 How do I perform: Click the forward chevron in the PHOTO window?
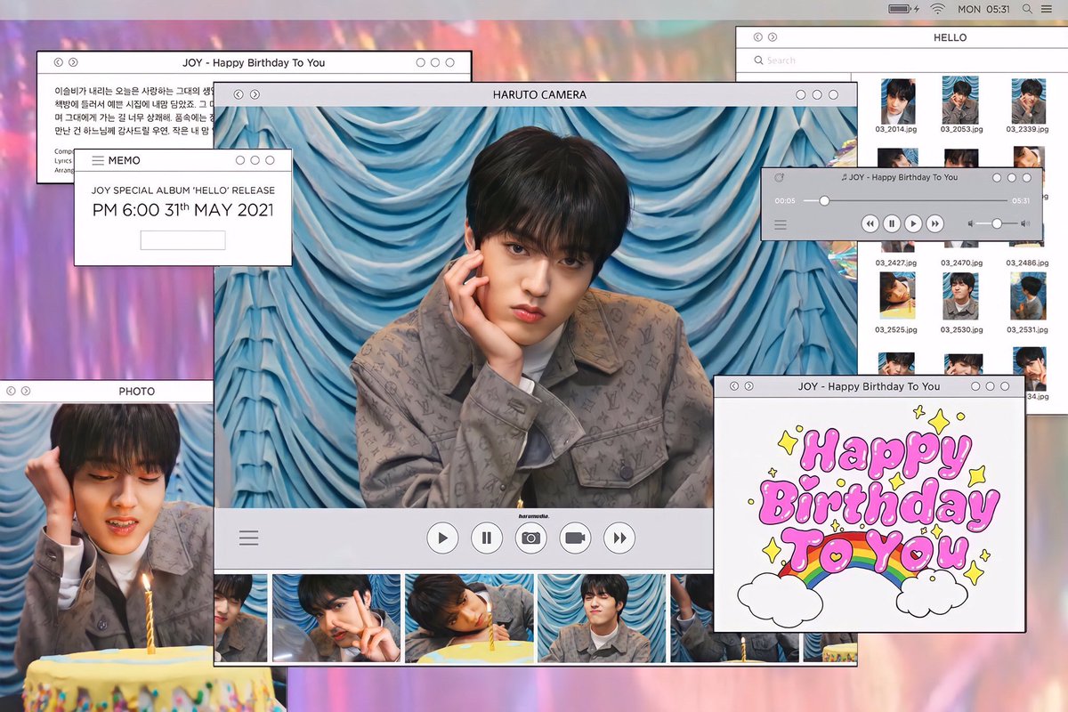(28, 391)
